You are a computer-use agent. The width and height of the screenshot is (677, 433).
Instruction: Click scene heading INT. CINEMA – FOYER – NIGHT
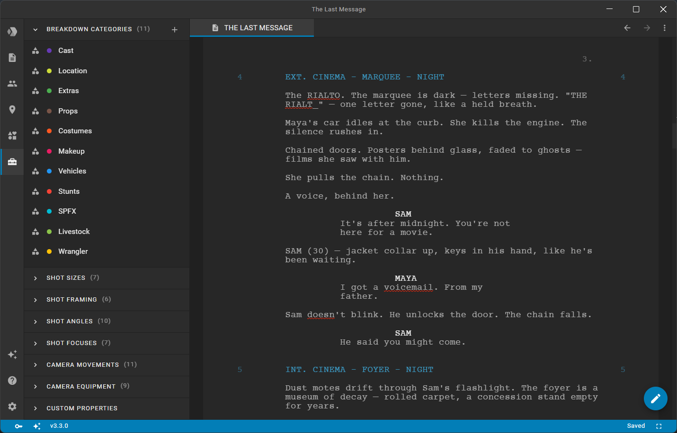pos(359,370)
